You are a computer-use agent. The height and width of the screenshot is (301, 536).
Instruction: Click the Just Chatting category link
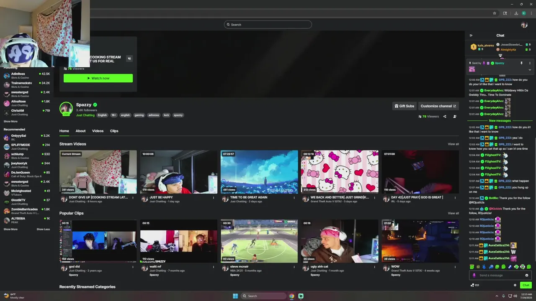(85, 115)
